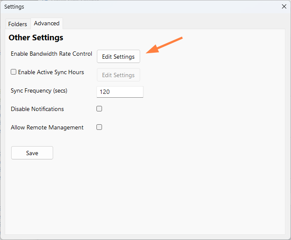Click the Enable Bandwidth Rate Control label

(x=51, y=54)
